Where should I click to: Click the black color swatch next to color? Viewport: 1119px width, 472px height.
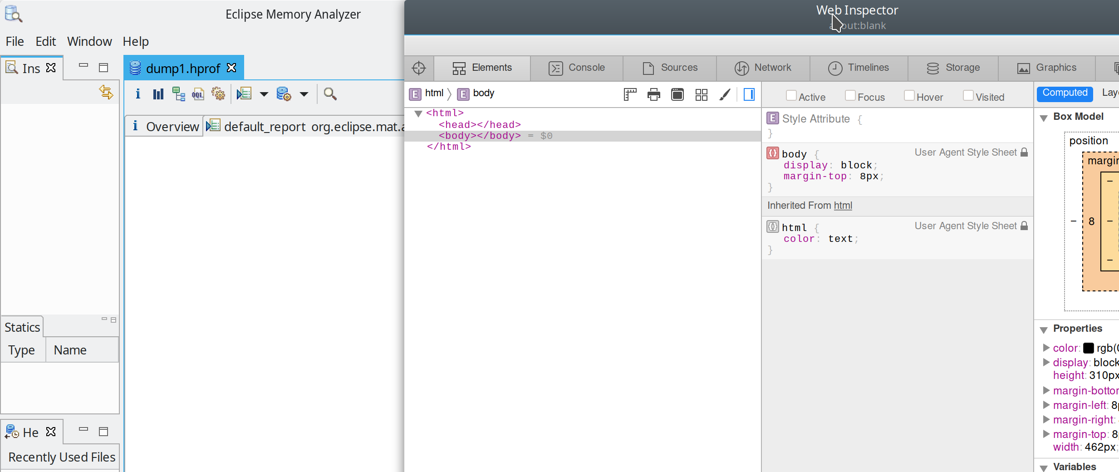[x=1088, y=348]
